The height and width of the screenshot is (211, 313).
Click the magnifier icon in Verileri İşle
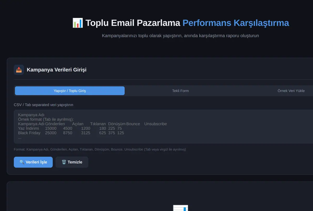(x=22, y=162)
